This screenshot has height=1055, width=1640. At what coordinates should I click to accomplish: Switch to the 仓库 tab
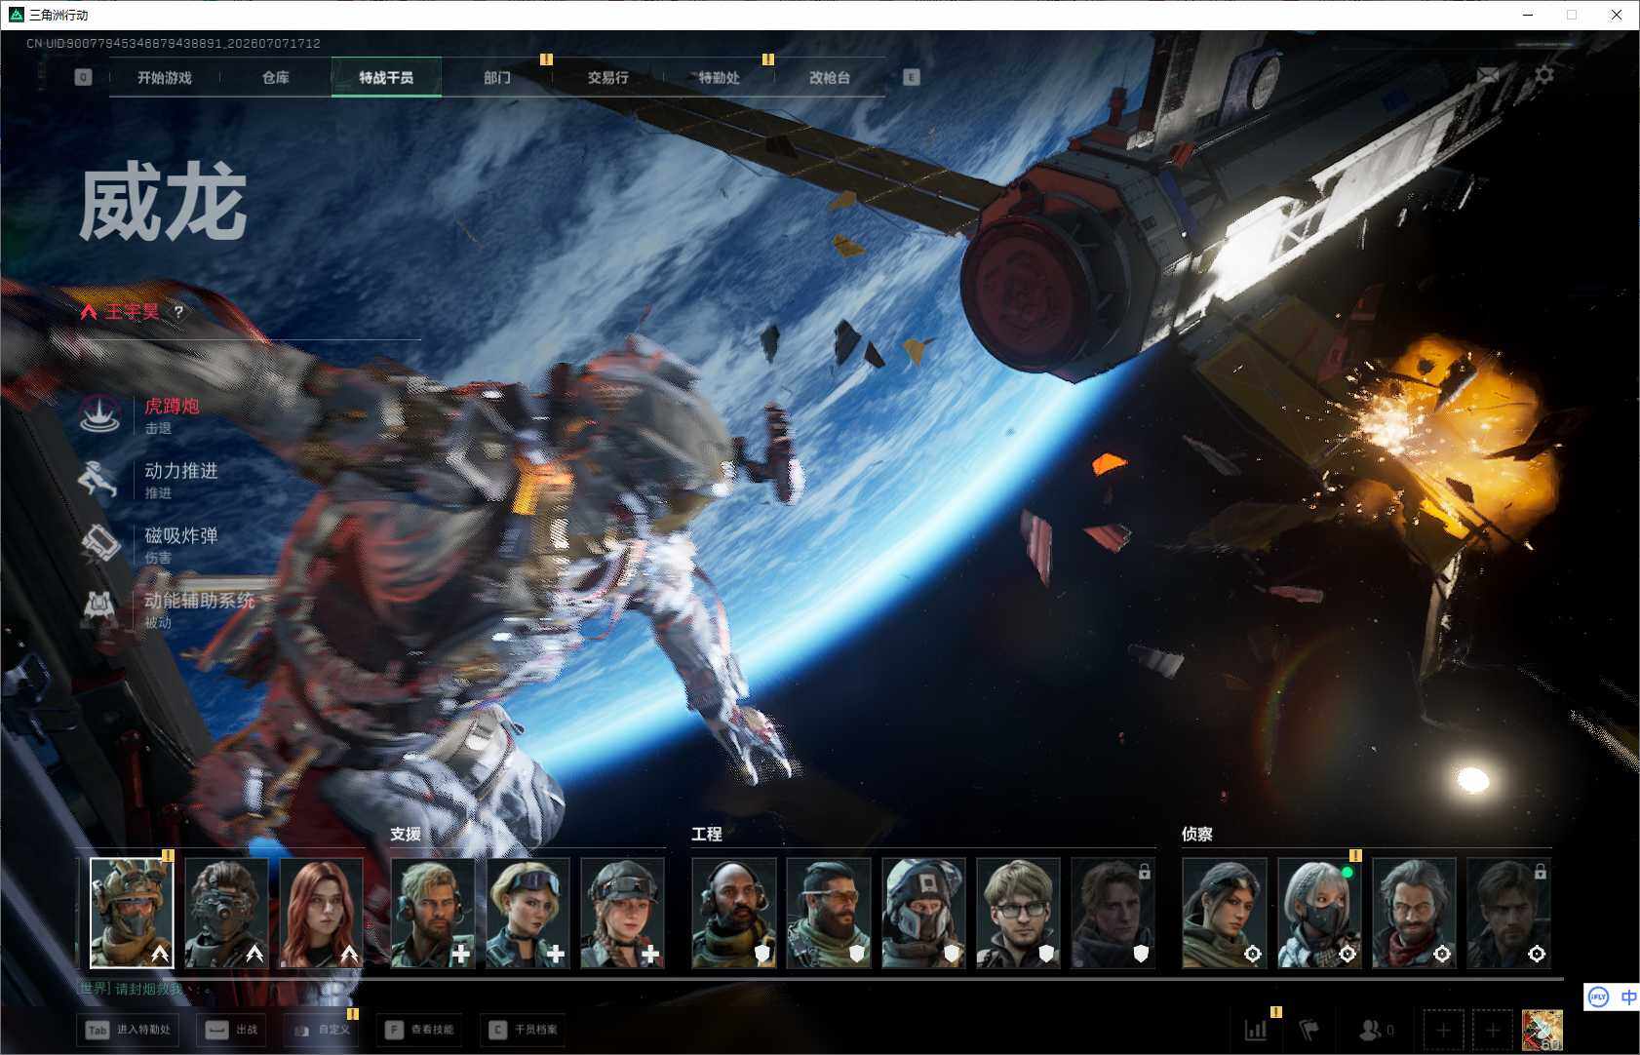pyautogui.click(x=276, y=78)
